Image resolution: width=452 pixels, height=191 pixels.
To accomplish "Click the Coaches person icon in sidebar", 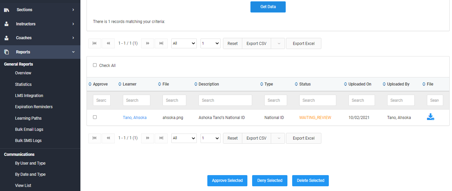I will [x=6, y=38].
